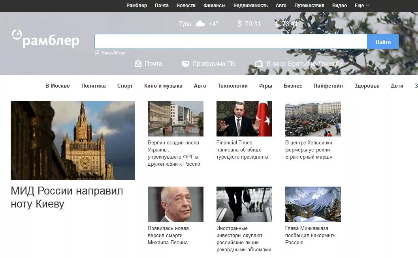Focus the main search input field
Image resolution: width=418 pixels, height=258 pixels.
tap(231, 41)
